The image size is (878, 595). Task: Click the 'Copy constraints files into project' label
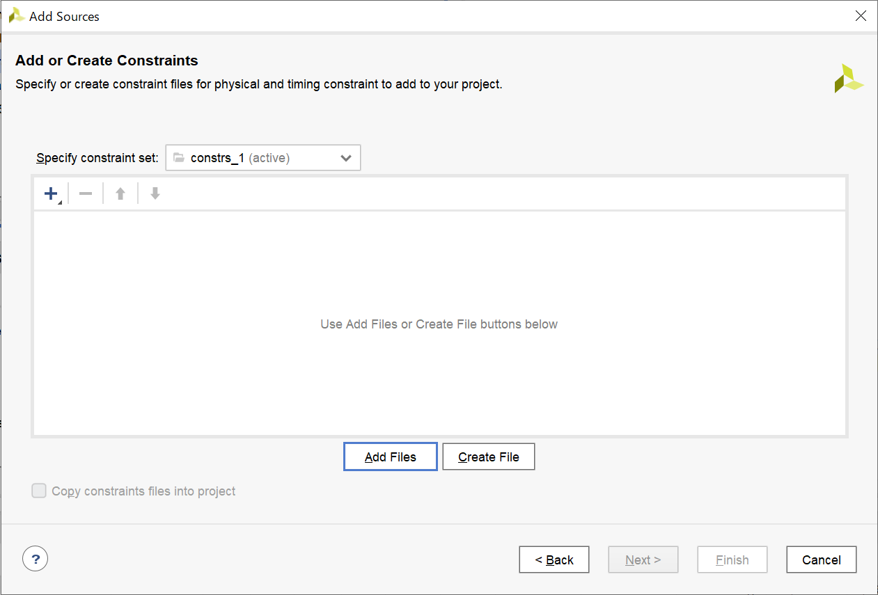pyautogui.click(x=143, y=491)
